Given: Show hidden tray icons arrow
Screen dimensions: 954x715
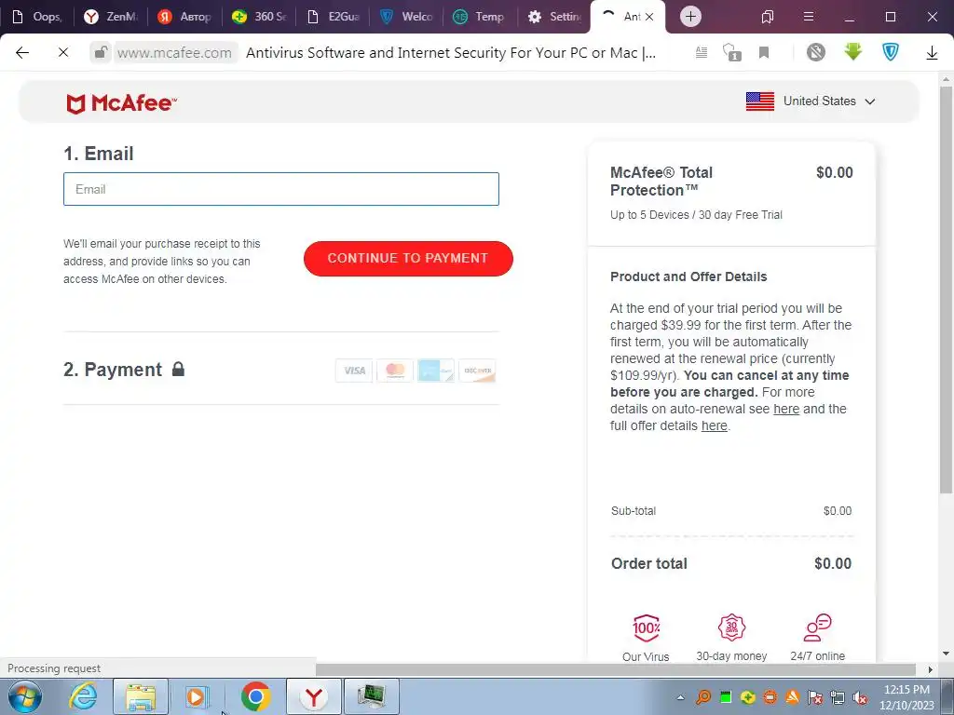Looking at the screenshot, I should click(680, 698).
